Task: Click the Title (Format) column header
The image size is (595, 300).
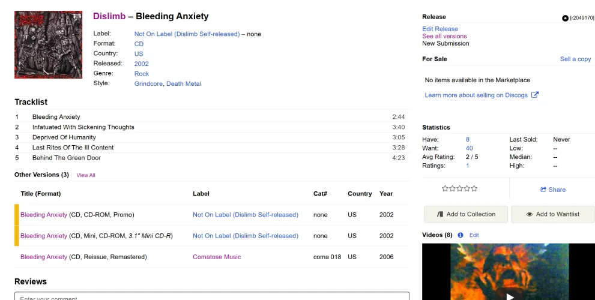Action: pos(41,193)
